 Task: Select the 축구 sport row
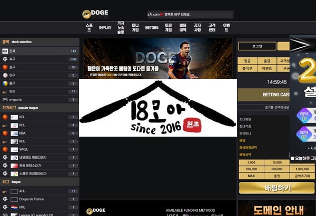[39, 59]
